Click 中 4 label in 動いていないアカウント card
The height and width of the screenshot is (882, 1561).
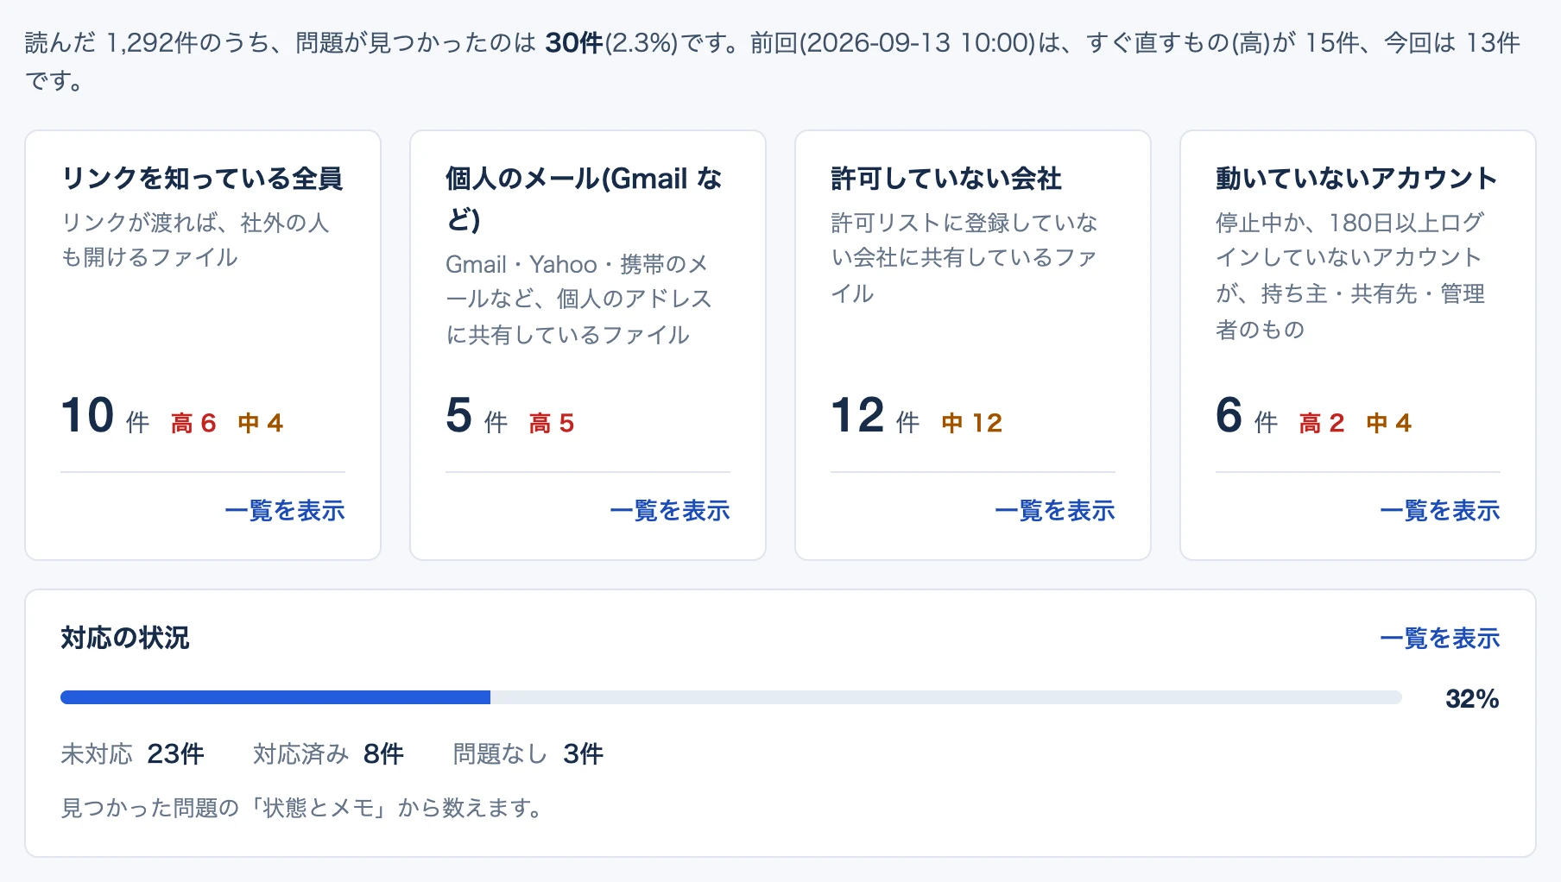1389,423
